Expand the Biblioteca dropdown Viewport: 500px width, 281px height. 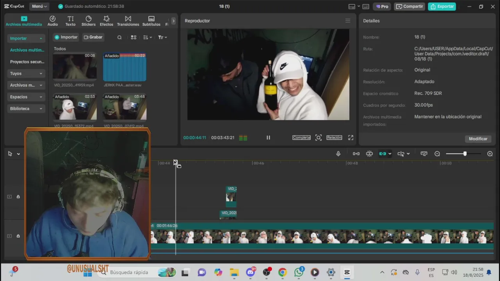pyautogui.click(x=26, y=108)
